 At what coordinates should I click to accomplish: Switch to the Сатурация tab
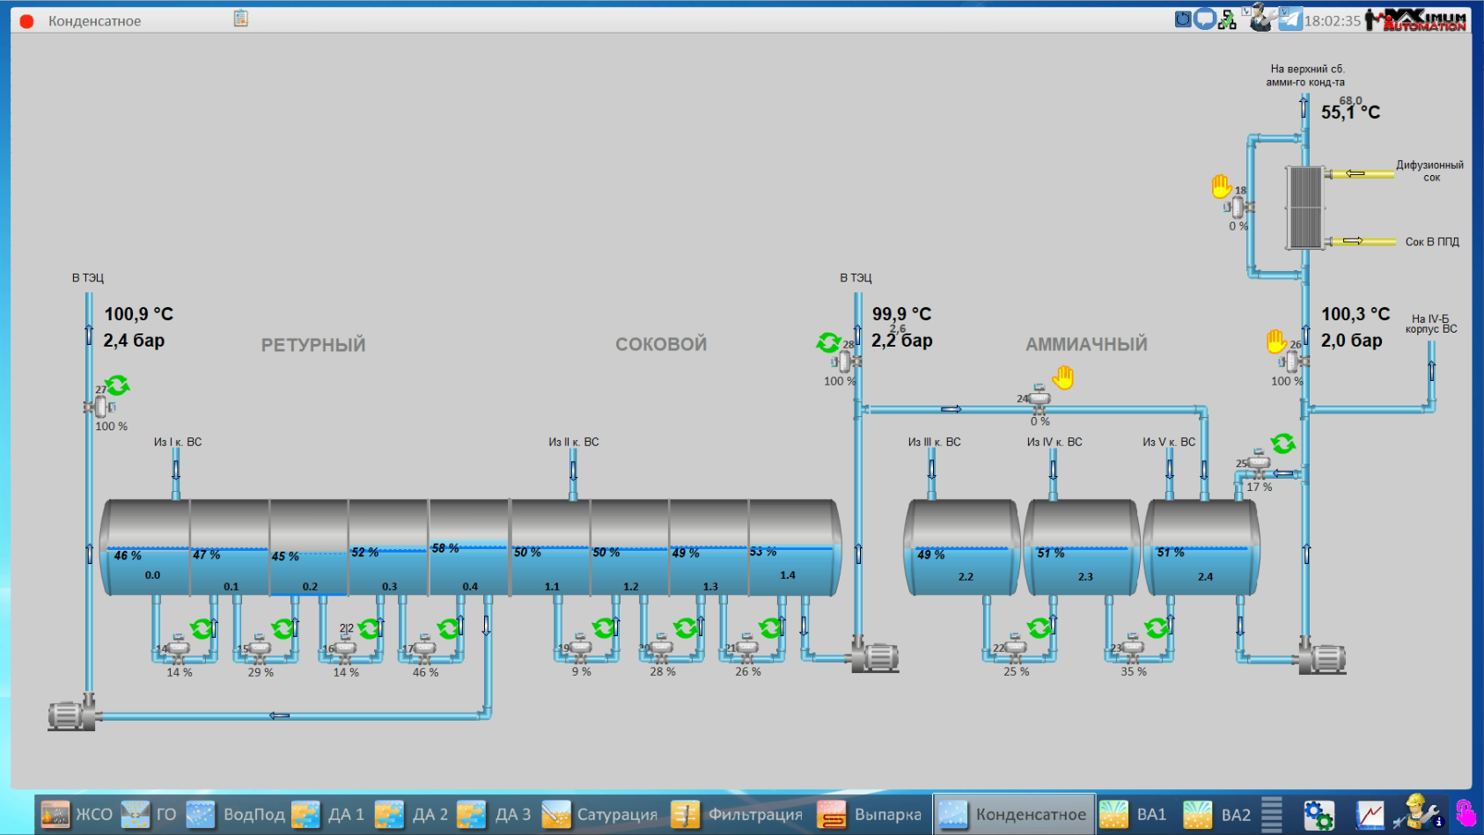click(x=599, y=815)
